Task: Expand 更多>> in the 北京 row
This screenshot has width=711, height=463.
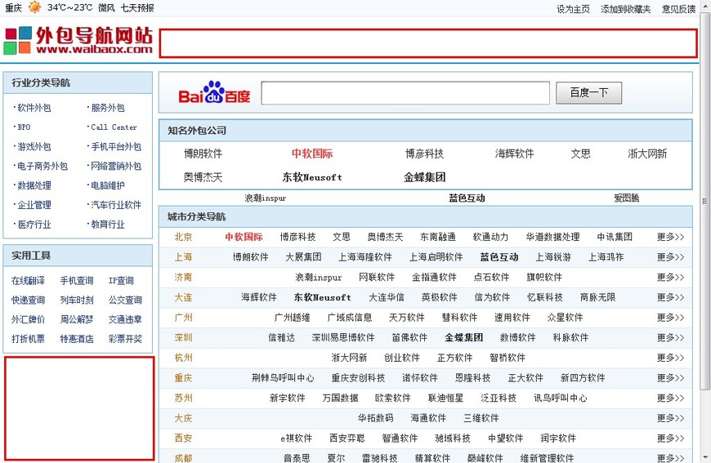Action: pos(671,237)
